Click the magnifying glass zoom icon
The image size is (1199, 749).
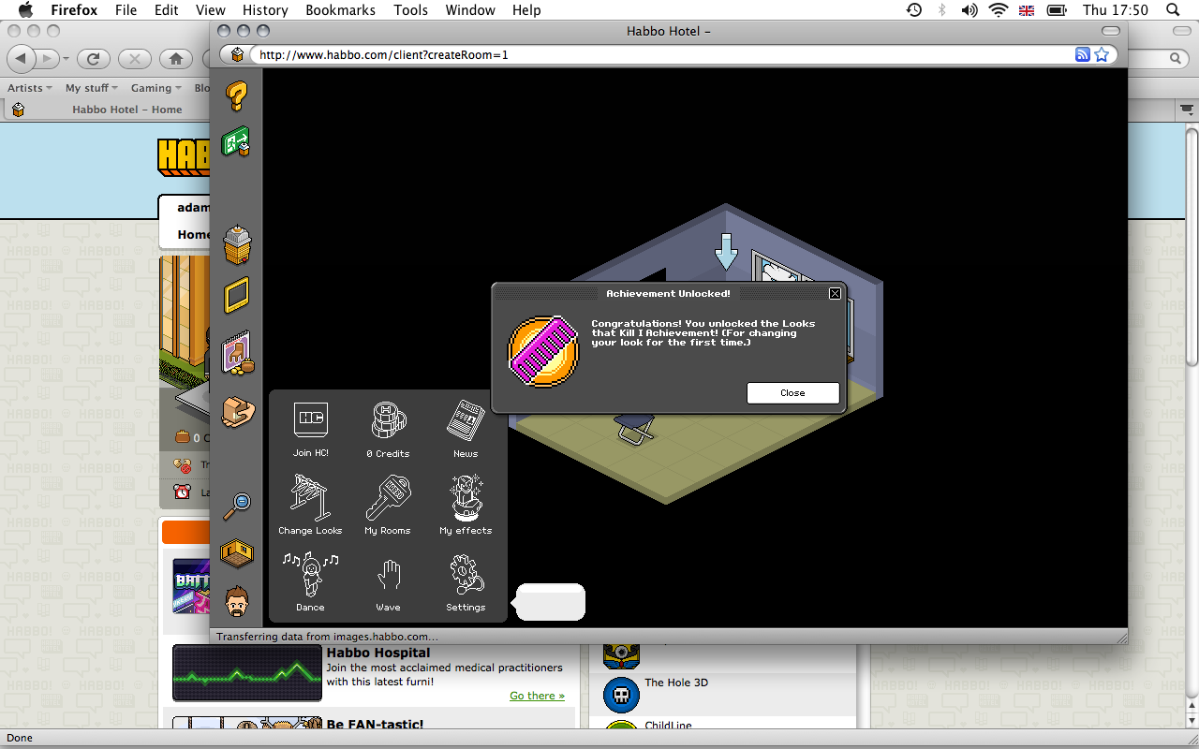point(237,507)
